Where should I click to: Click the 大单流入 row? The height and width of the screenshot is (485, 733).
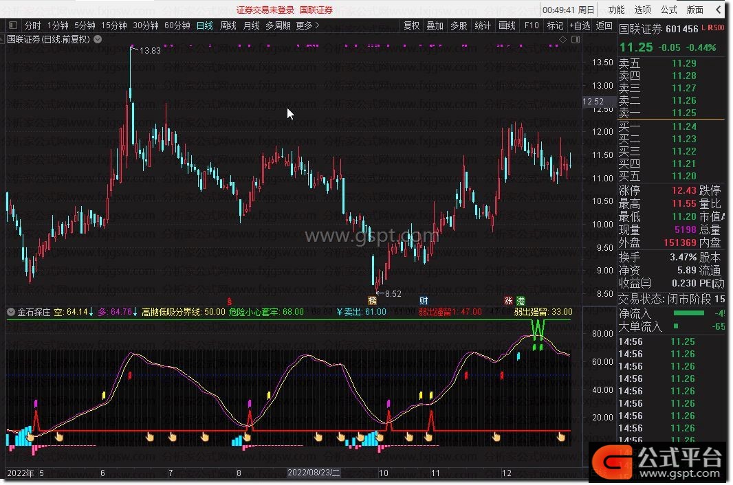pyautogui.click(x=671, y=326)
